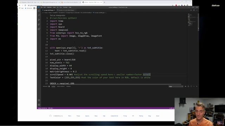Close the GitHub browser tab

click(x=101, y=2)
